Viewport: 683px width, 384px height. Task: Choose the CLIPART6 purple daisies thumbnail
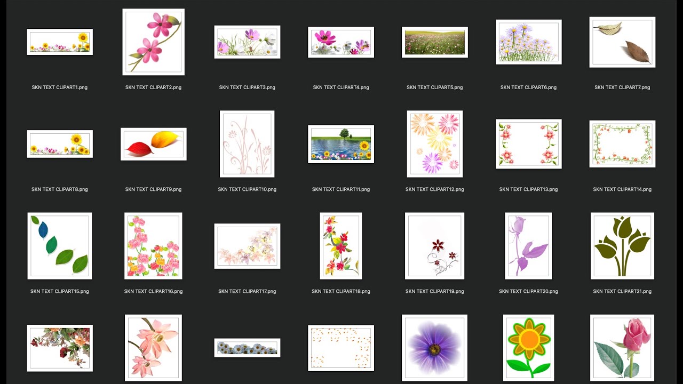[x=529, y=42]
